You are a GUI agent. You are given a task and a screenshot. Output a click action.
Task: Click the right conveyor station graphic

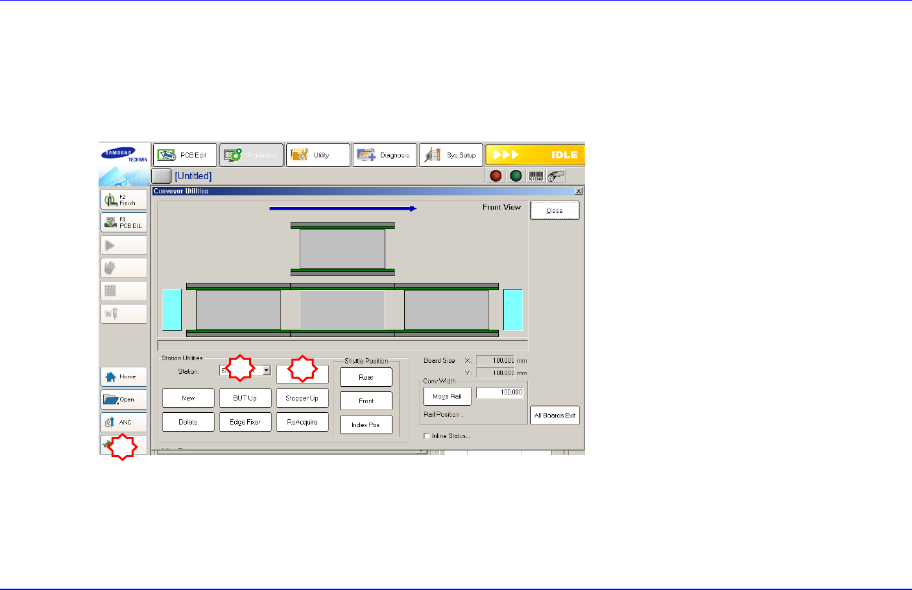pos(446,310)
